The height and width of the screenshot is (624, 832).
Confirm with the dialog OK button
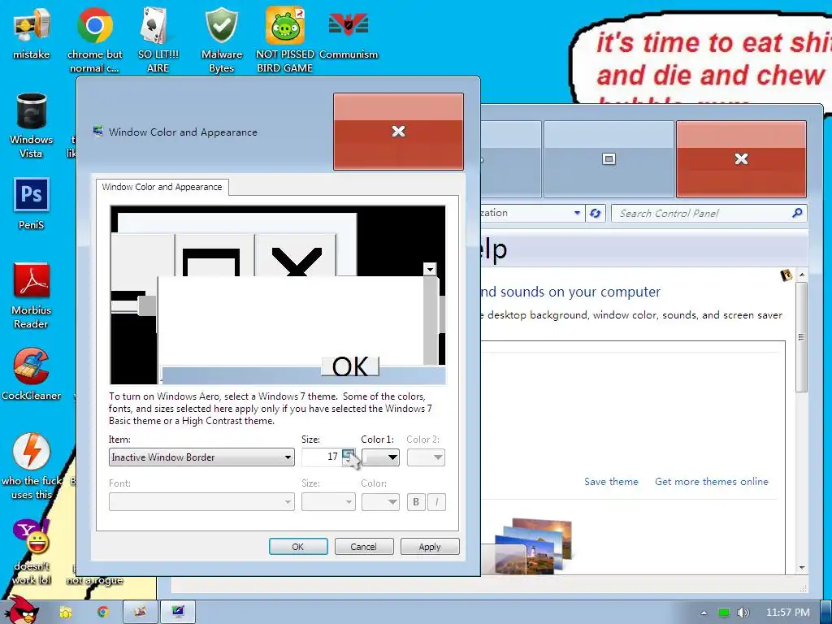click(298, 547)
